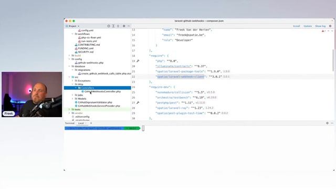Click the collapse-all icon in Project toolbar
Image resolution: width=336 pixels, height=189 pixels.
point(118,26)
